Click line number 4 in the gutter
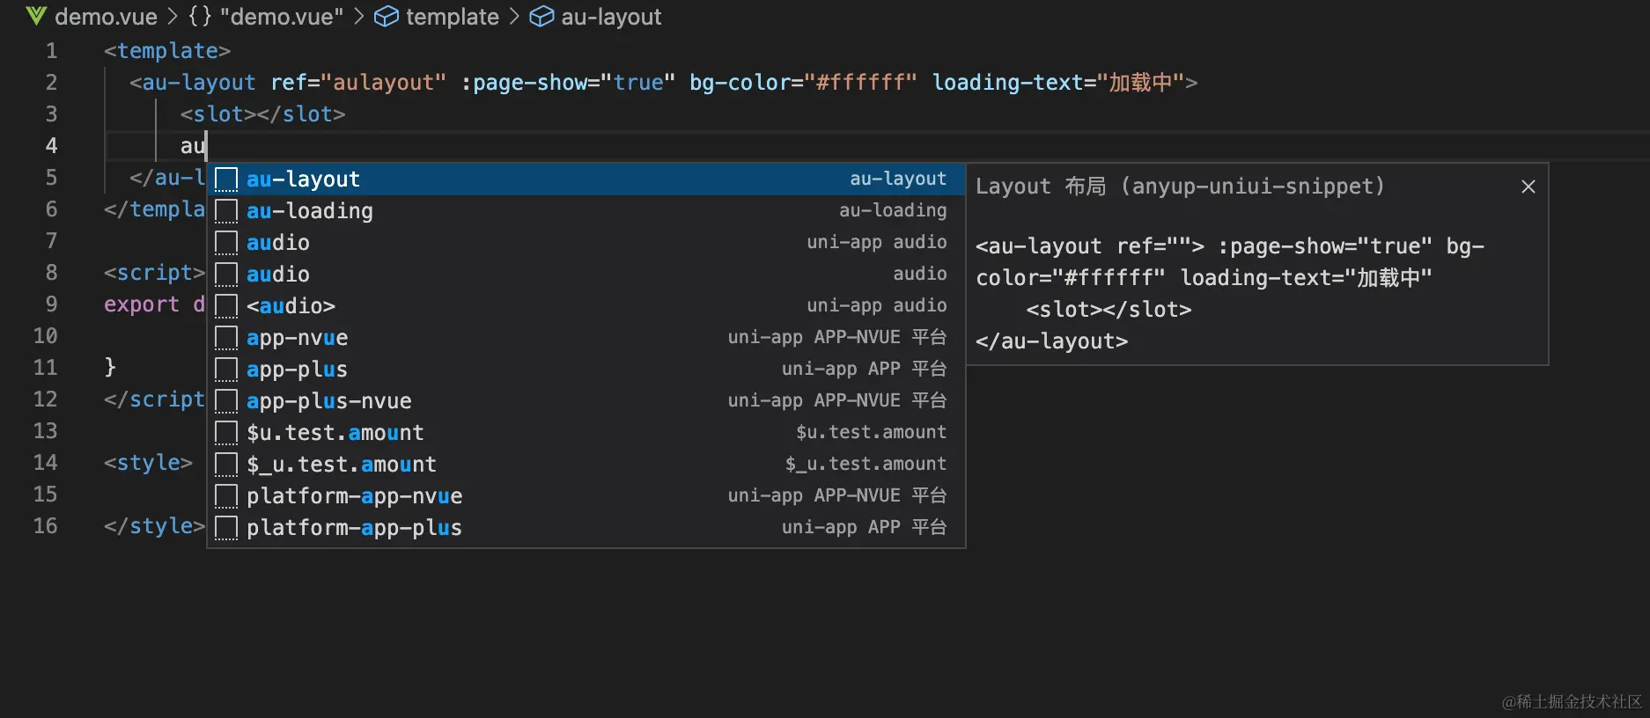 pos(51,146)
